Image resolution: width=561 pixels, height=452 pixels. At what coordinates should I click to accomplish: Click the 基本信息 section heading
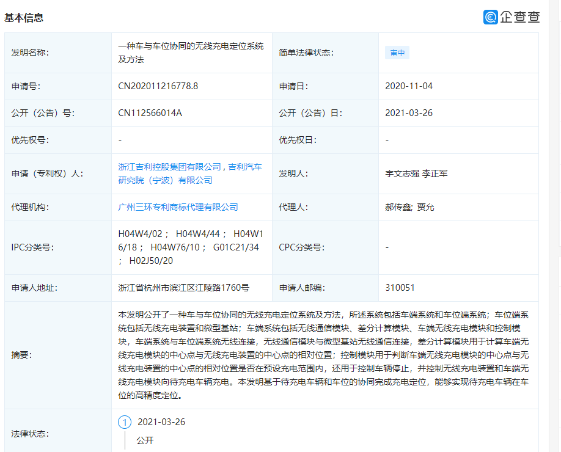tap(24, 18)
